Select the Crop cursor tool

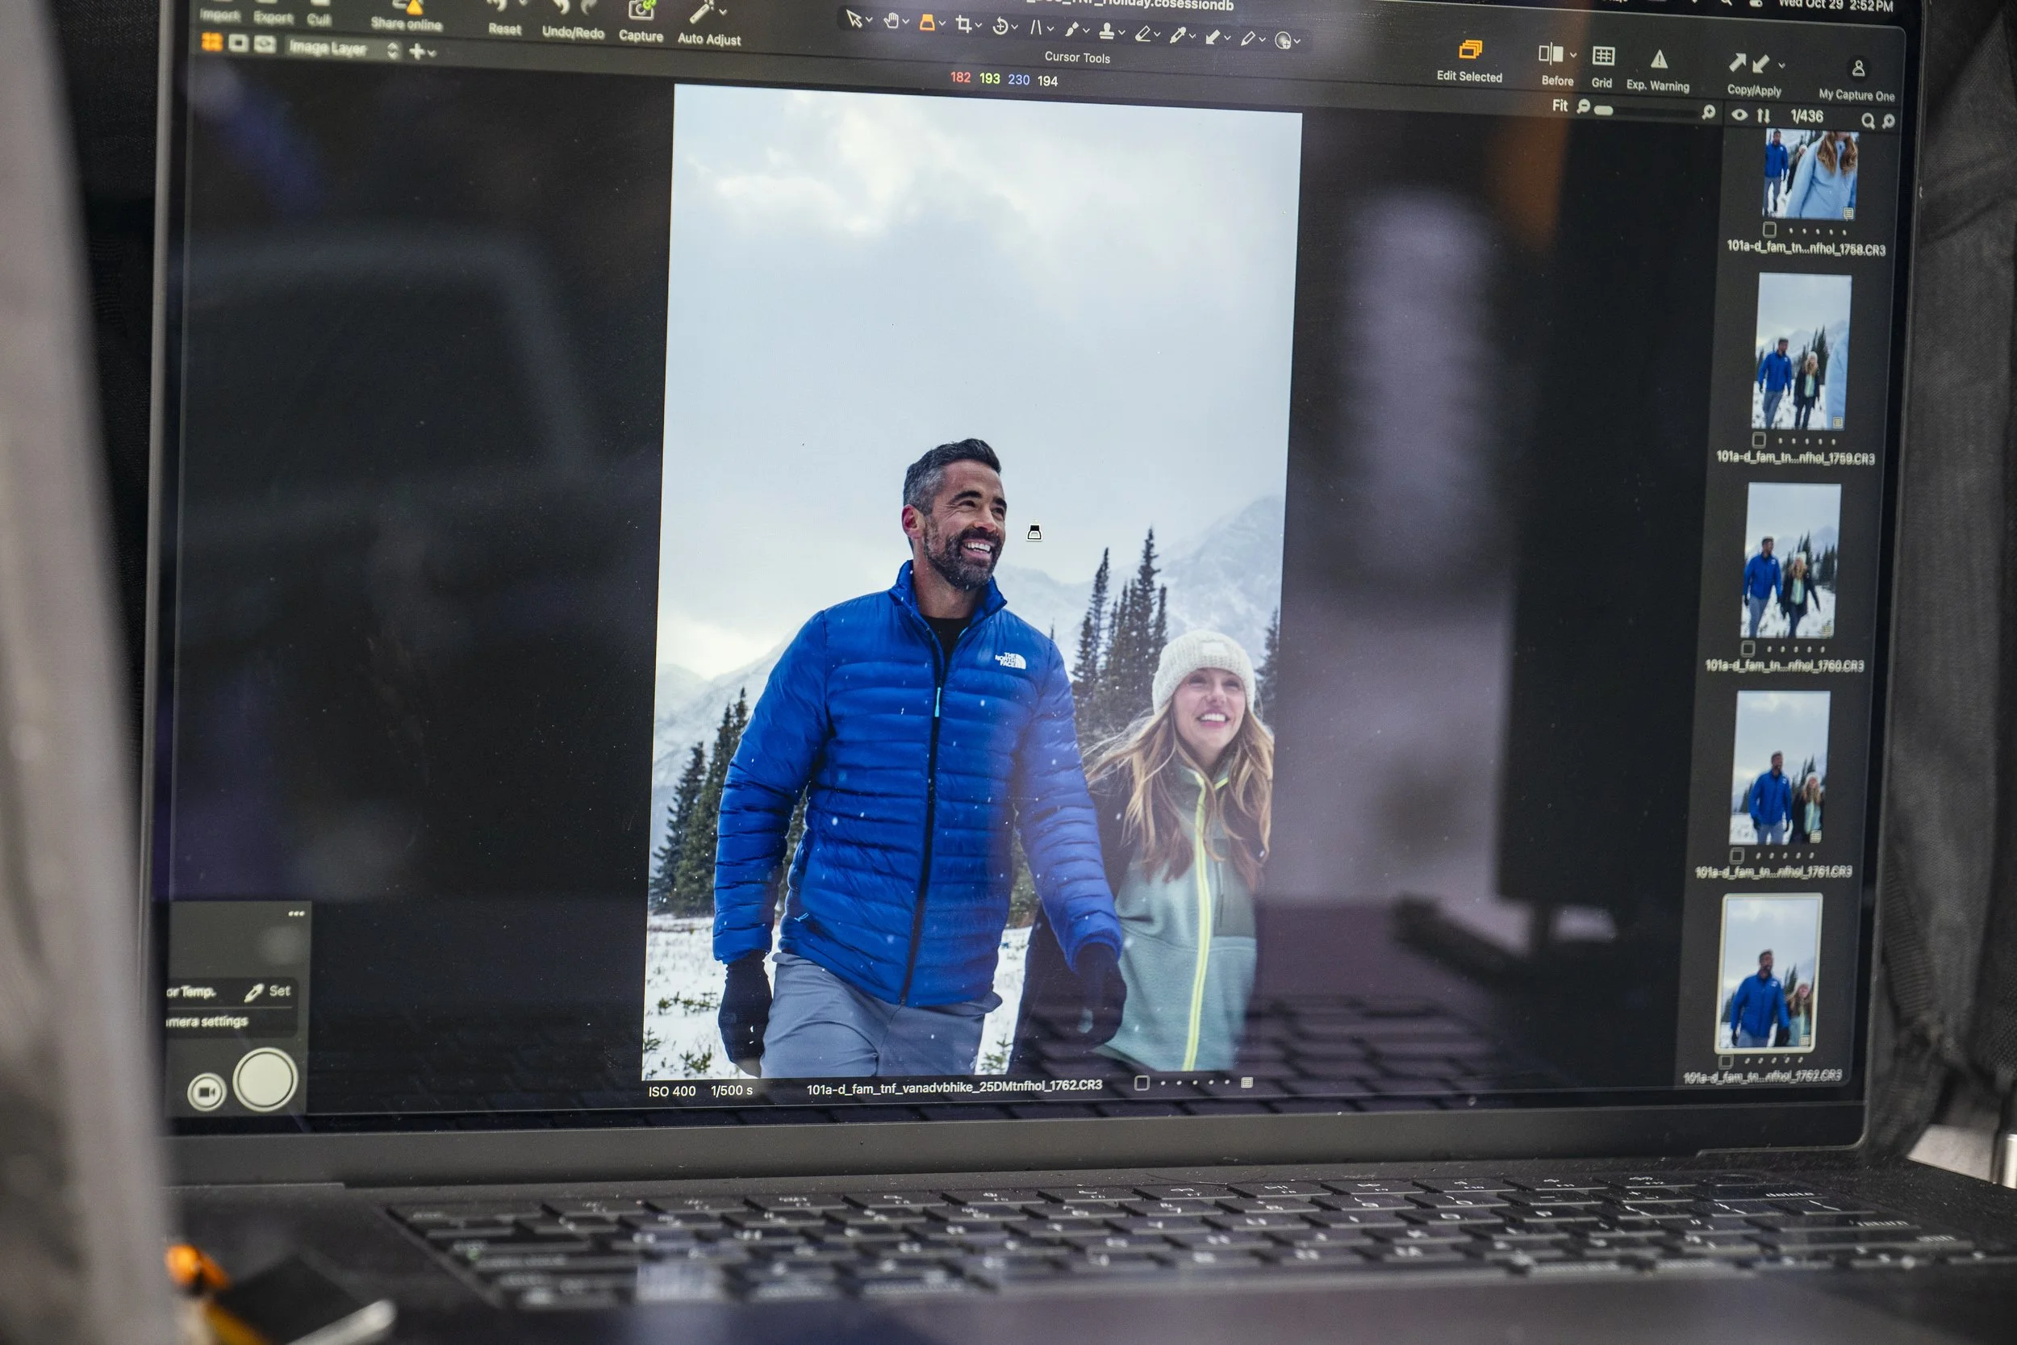tap(964, 25)
